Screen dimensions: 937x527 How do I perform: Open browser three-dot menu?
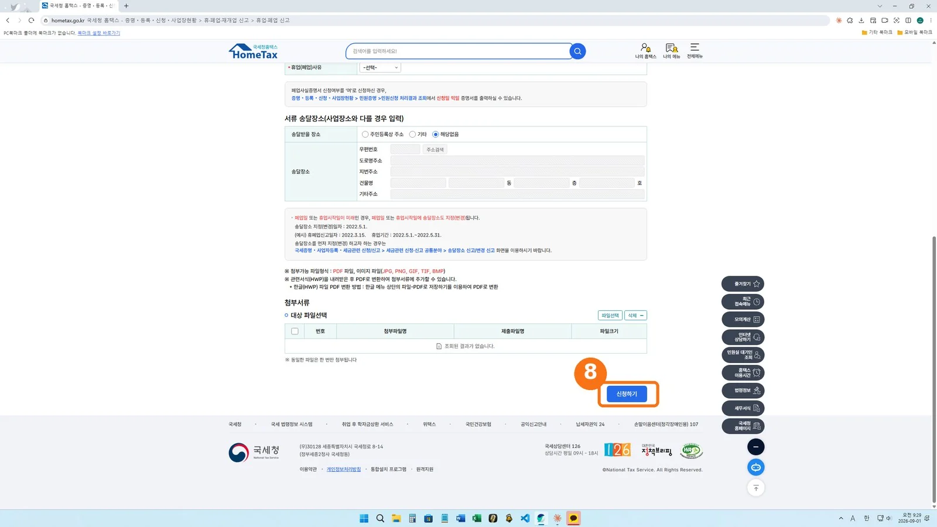[931, 20]
